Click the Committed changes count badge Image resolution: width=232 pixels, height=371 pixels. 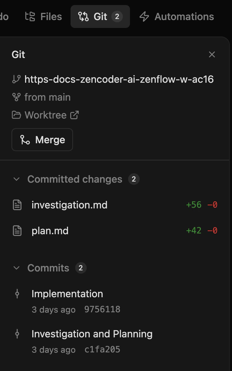click(134, 179)
